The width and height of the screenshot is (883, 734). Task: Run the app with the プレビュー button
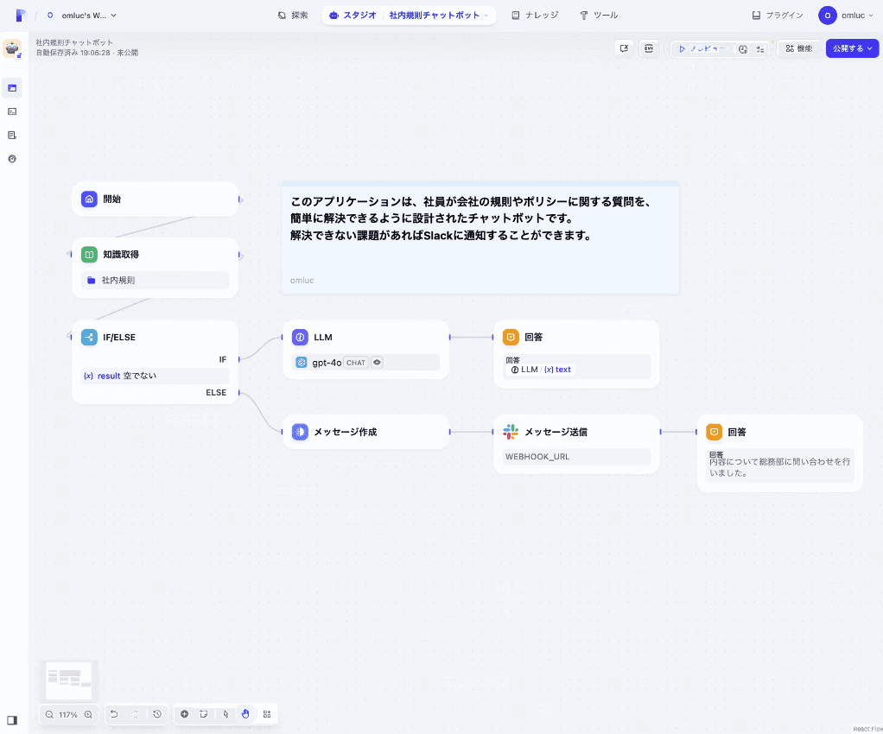(x=702, y=48)
